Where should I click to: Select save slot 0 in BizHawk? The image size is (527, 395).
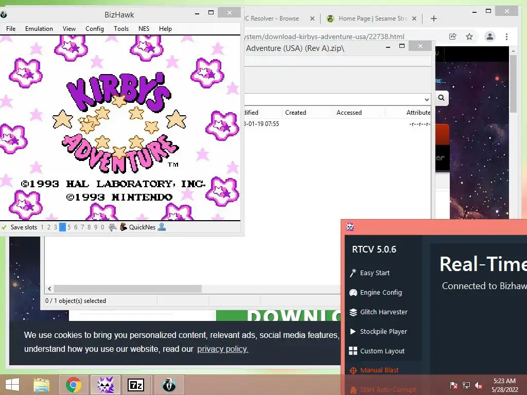coord(102,227)
